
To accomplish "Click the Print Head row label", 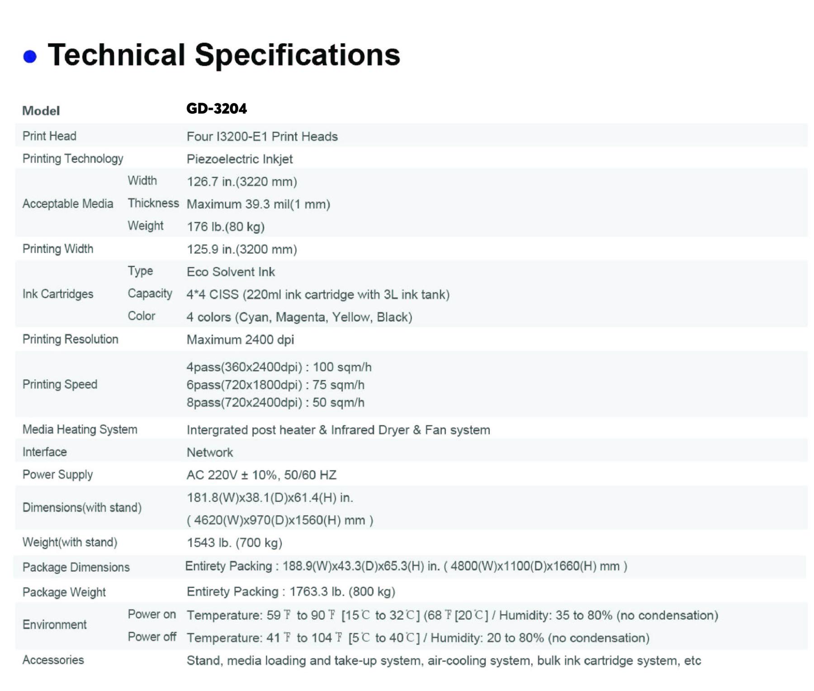I will 49,136.
